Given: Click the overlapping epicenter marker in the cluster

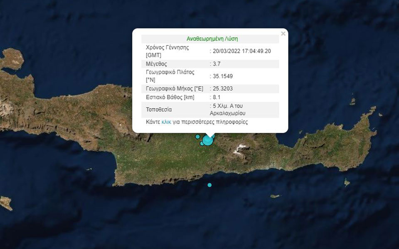Looking at the screenshot, I should tap(213, 137).
